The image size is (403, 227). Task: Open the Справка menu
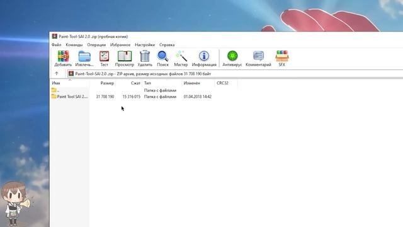click(167, 45)
